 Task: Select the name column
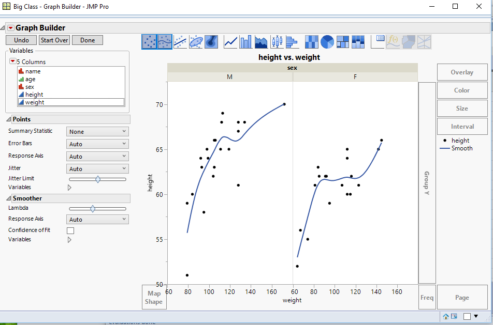[x=71, y=71]
